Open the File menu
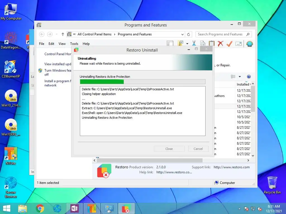The width and height of the screenshot is (286, 214). coord(42,44)
